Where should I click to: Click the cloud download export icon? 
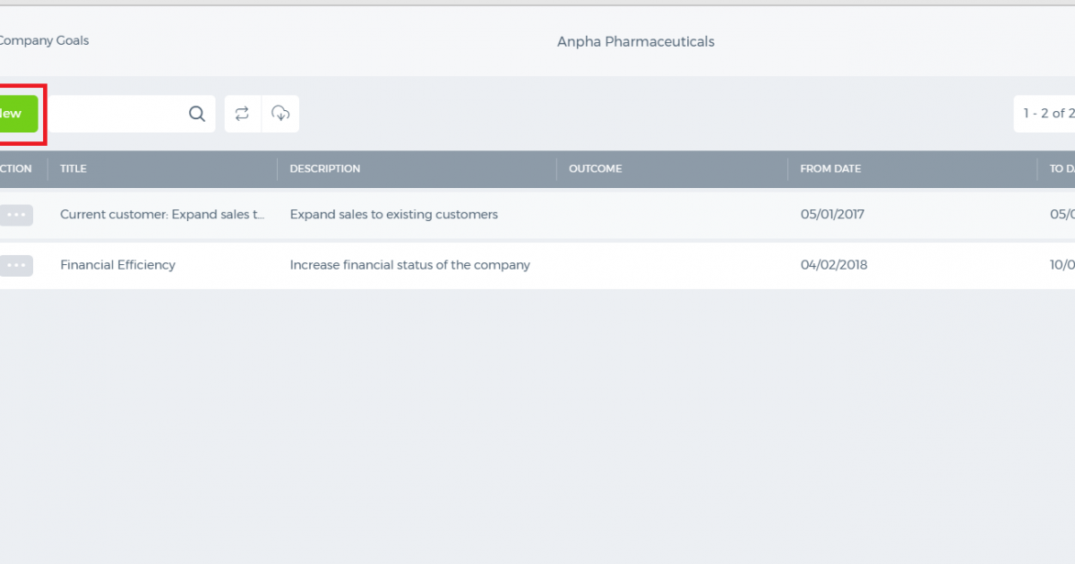click(x=280, y=114)
